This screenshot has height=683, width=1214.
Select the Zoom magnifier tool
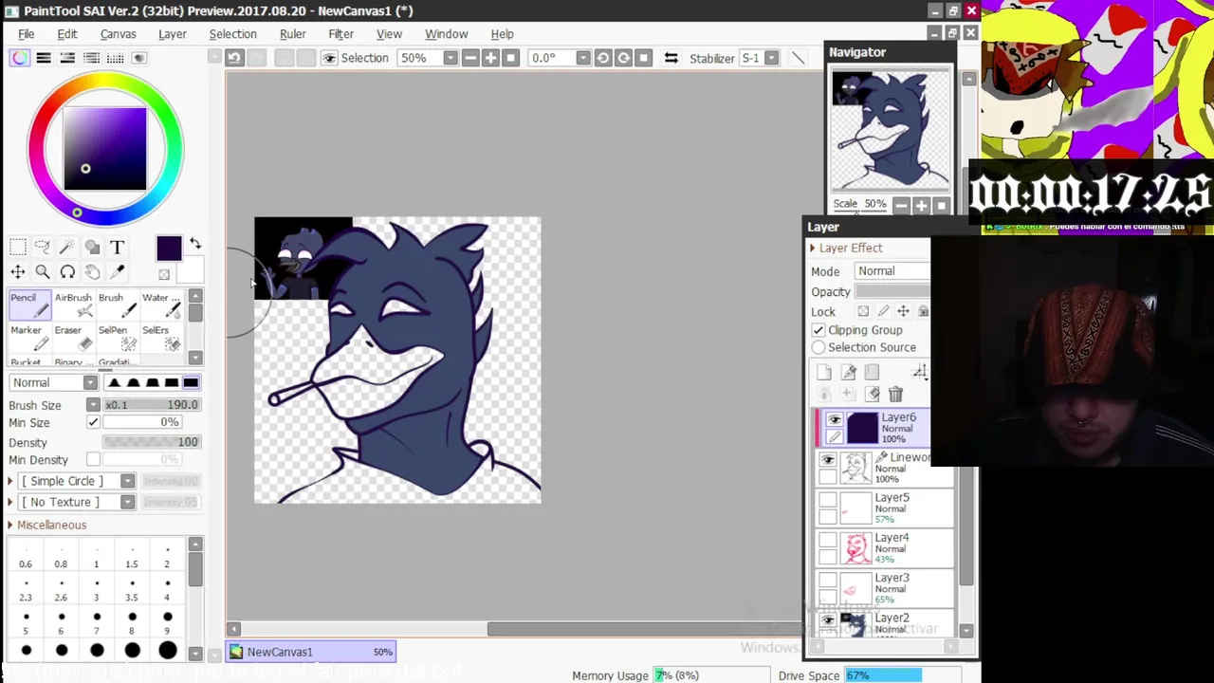coord(43,272)
